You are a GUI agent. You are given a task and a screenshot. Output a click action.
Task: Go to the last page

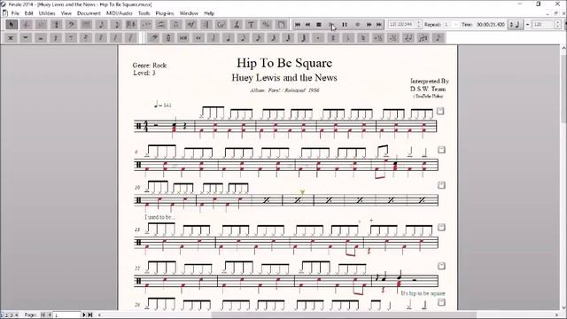90,315
